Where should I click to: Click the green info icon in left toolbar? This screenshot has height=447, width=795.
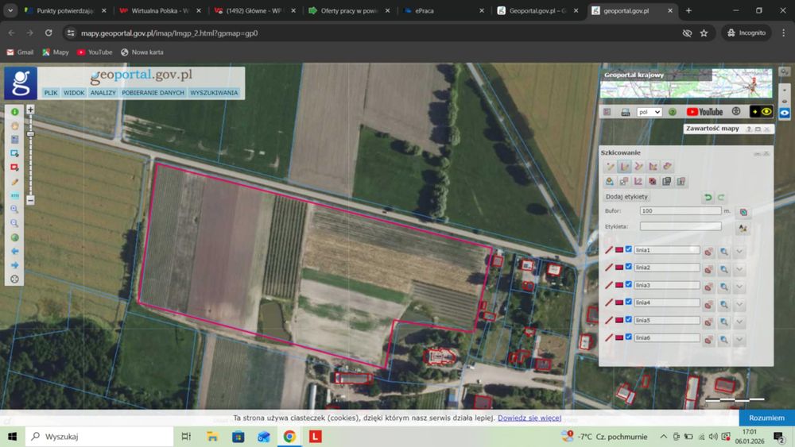(x=14, y=112)
